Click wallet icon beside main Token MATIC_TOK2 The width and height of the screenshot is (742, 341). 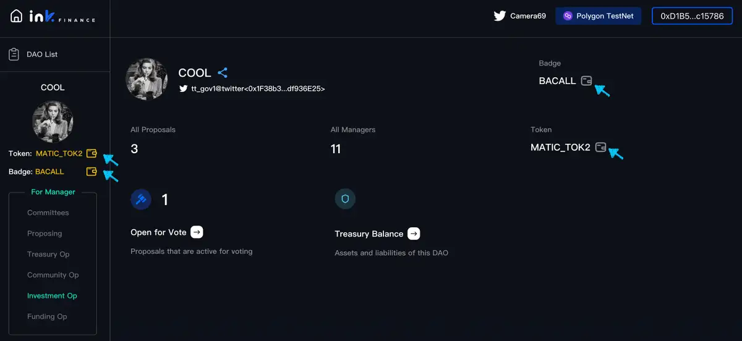[x=600, y=148]
